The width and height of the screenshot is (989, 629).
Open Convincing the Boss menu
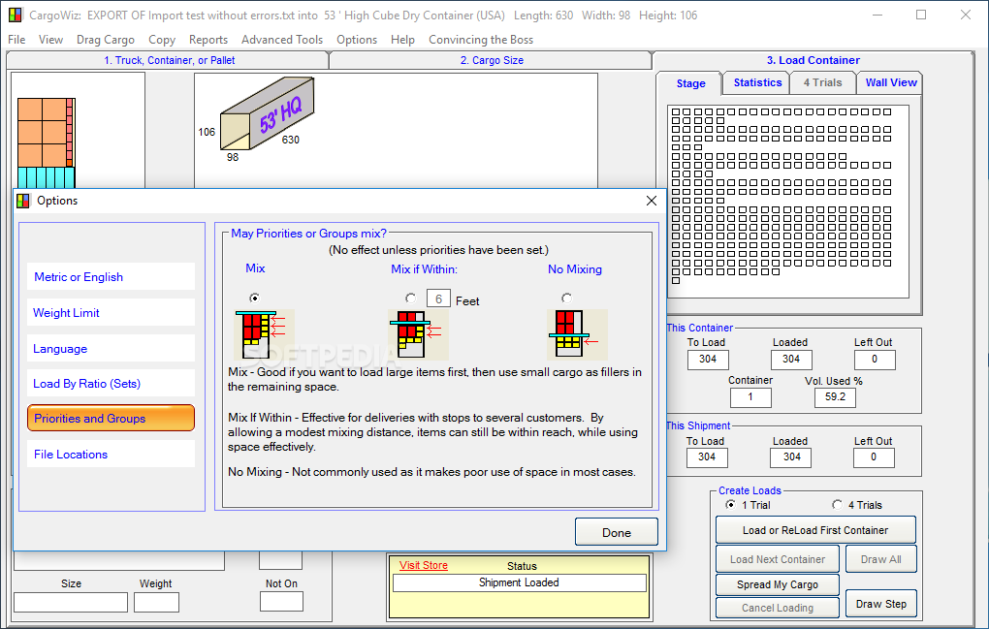pyautogui.click(x=481, y=40)
